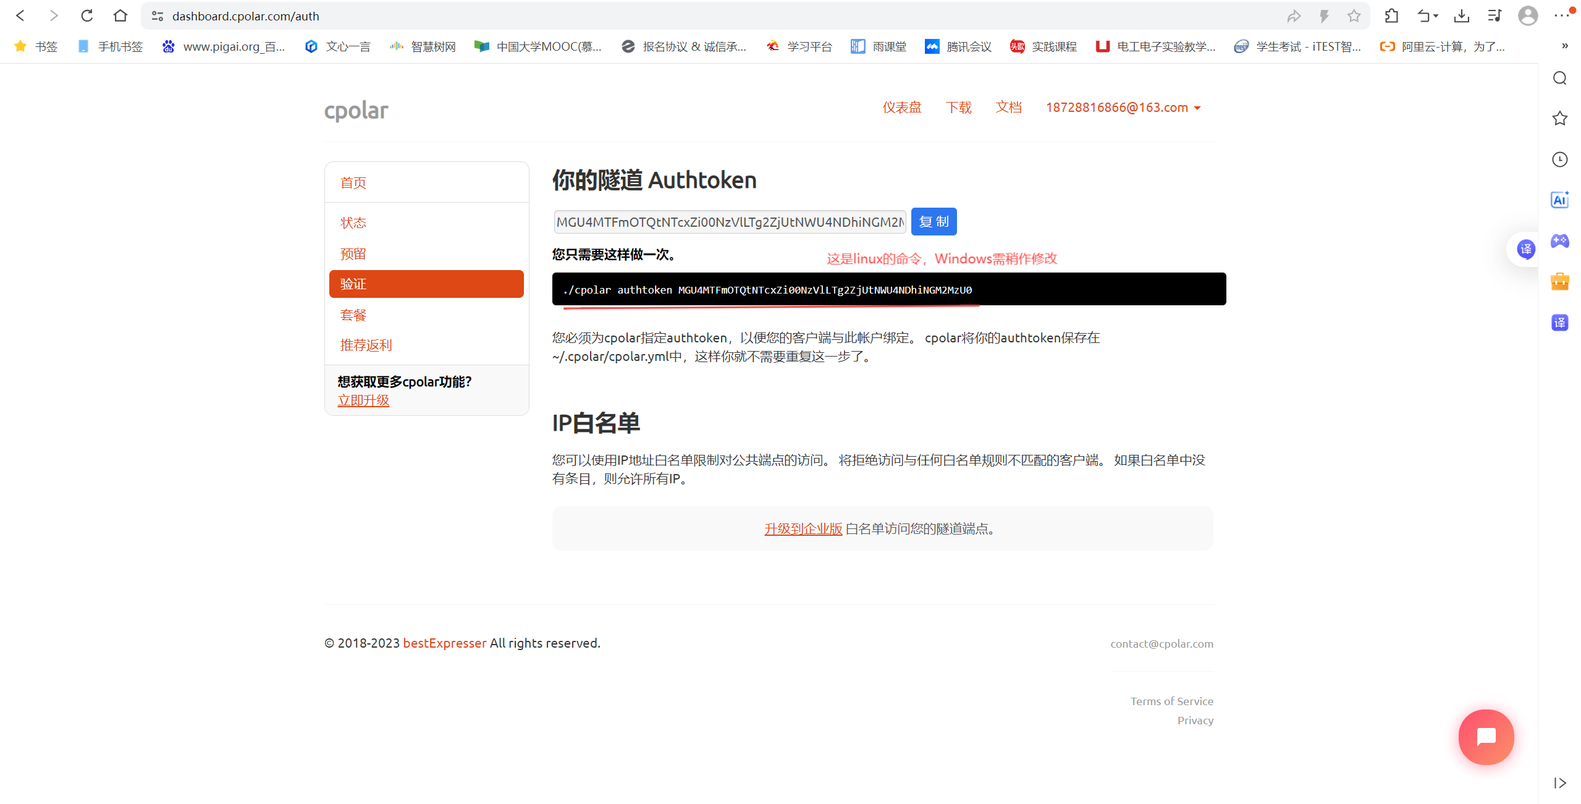Click the 升级到企业版 link
The image size is (1581, 804).
click(803, 529)
